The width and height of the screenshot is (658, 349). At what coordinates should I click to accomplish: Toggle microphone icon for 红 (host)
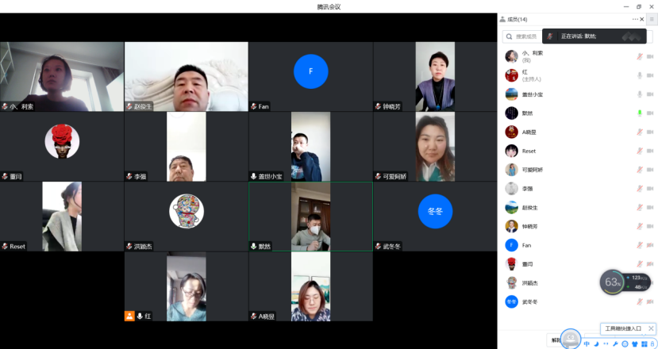click(639, 75)
